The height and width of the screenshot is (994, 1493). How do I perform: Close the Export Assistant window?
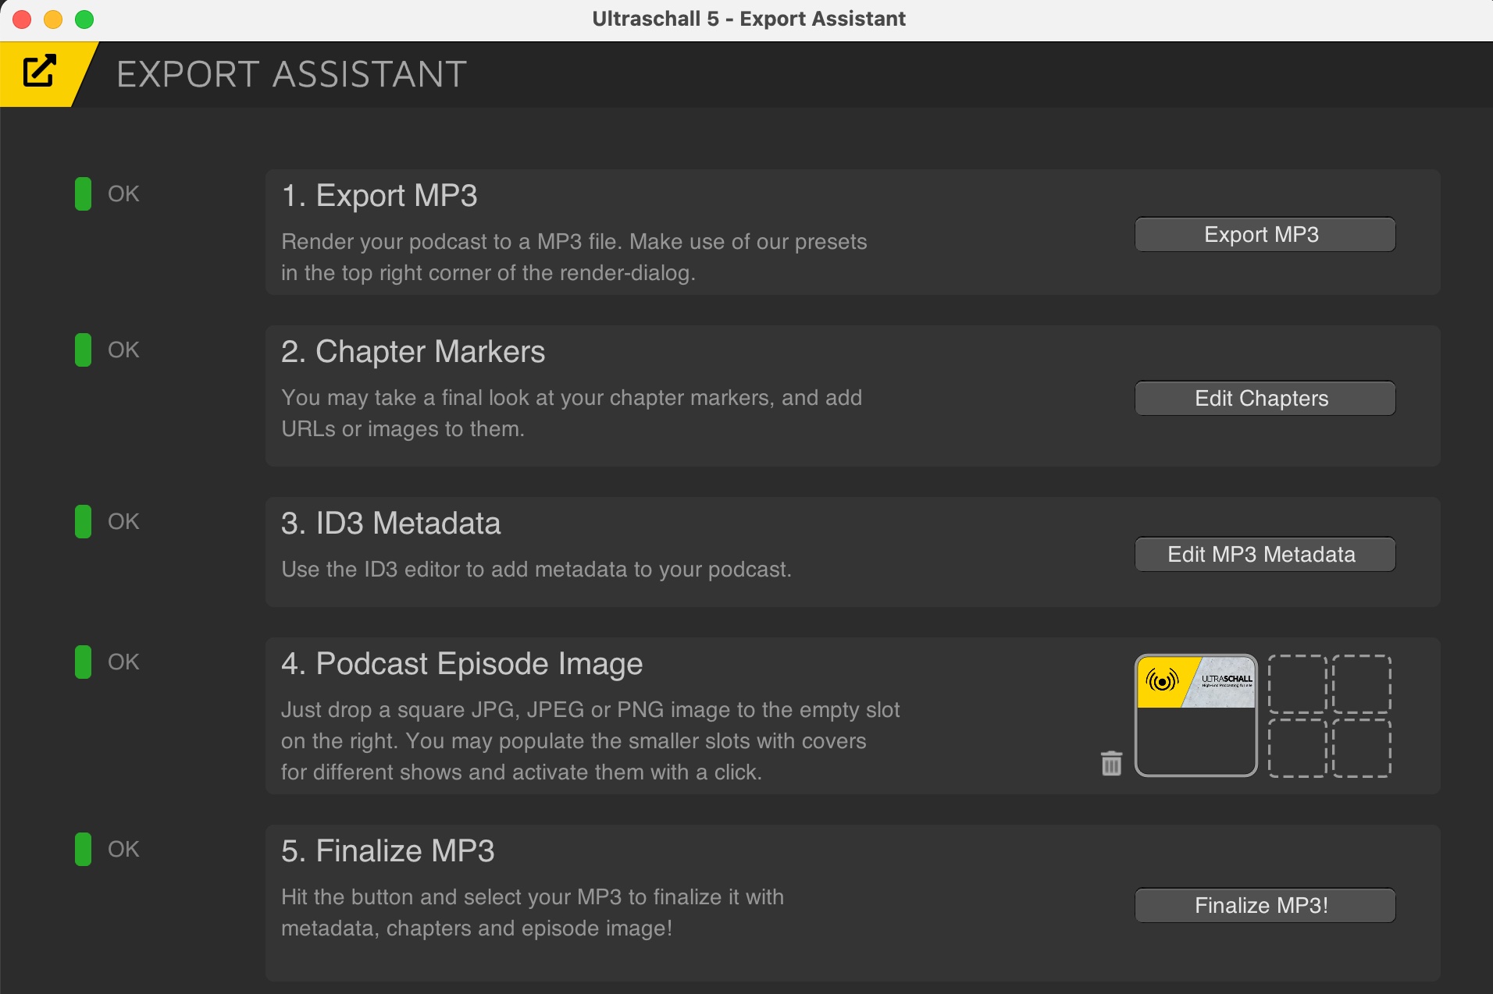(22, 19)
